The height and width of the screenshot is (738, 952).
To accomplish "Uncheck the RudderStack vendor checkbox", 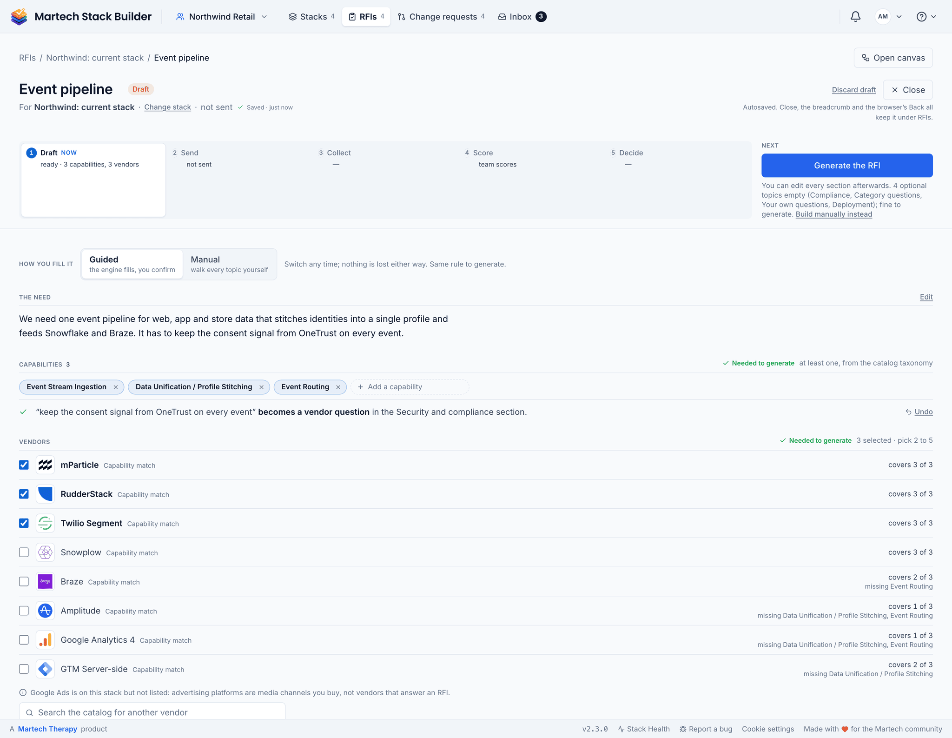I will click(x=24, y=494).
